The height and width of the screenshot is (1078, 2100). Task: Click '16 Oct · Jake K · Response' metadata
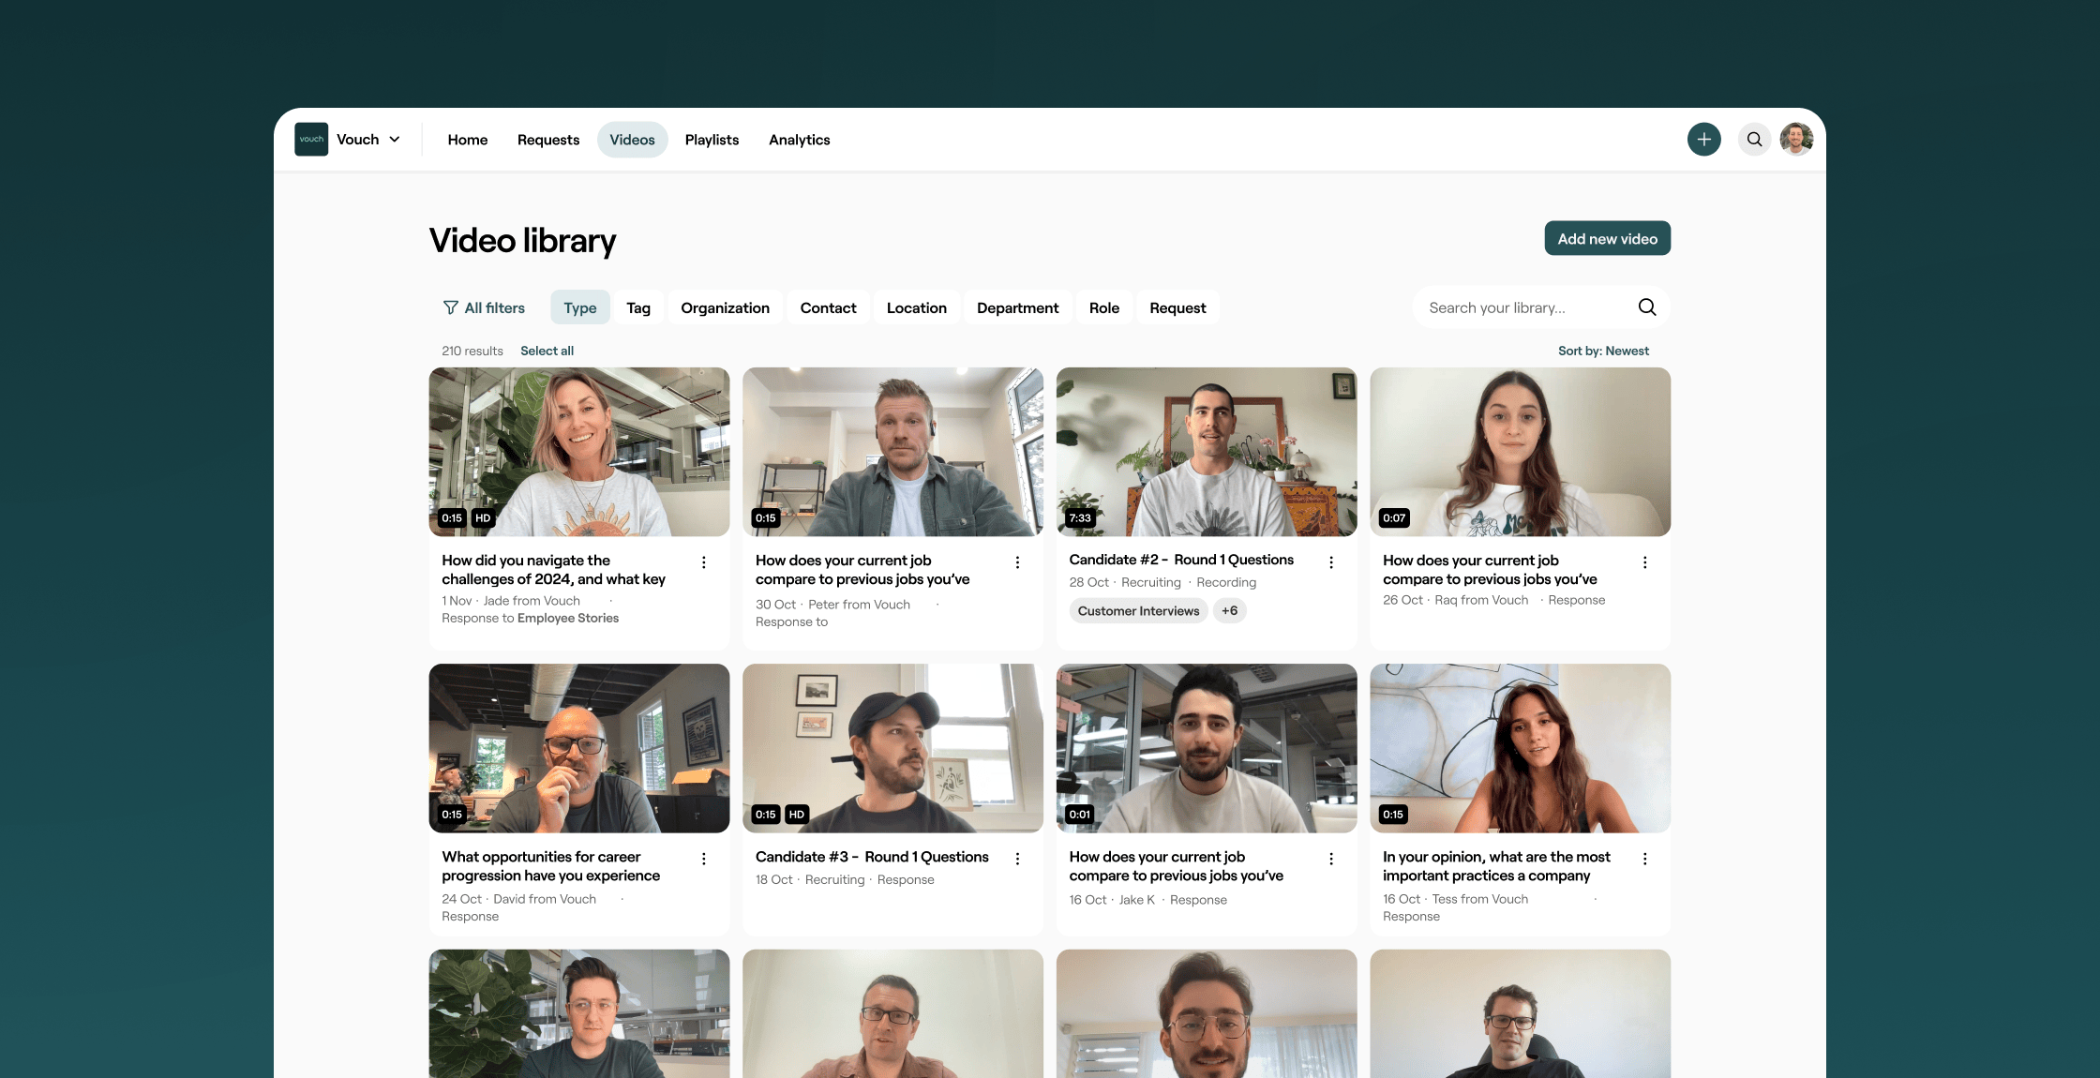tap(1147, 900)
